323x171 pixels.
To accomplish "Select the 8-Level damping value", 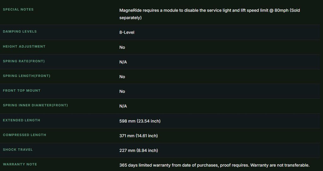I will [x=127, y=32].
